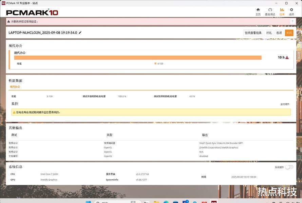Click the orange 现代办公 battery progress bar
The width and height of the screenshot is (302, 203).
tap(138, 58)
